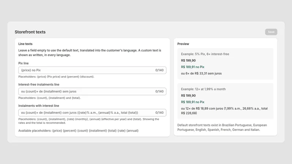Click 'Example: 5% Pix, 6× interest-free' text
292x164 pixels.
pos(205,54)
